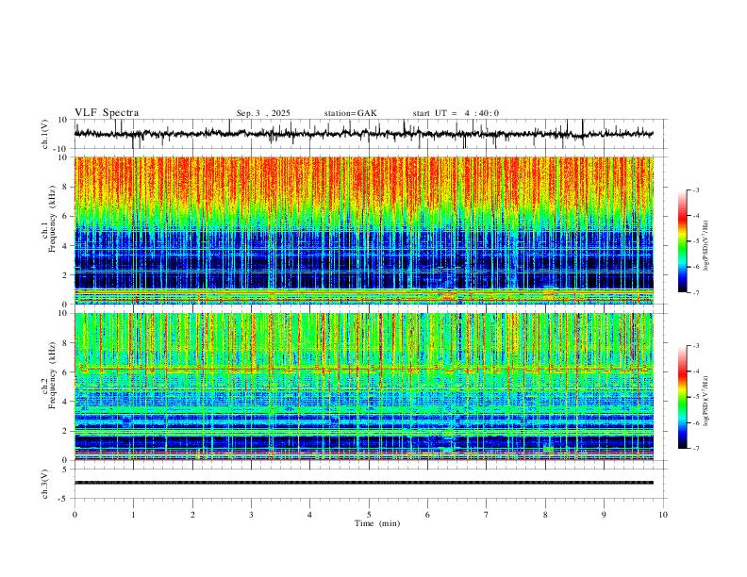Image resolution: width=747 pixels, height=577 pixels.
Task: Click the "6" kHz tick of ch.2 spectrogram
Action: 66,371
